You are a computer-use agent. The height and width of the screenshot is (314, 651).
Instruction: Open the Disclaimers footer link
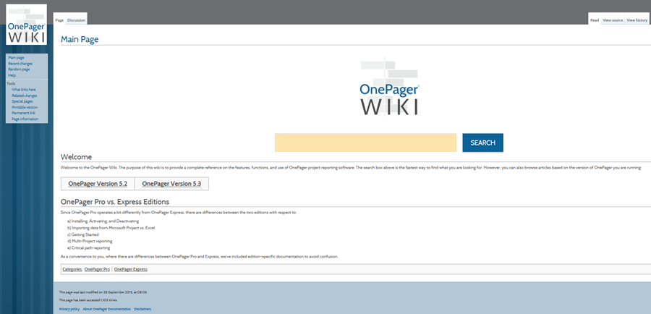tap(142, 309)
